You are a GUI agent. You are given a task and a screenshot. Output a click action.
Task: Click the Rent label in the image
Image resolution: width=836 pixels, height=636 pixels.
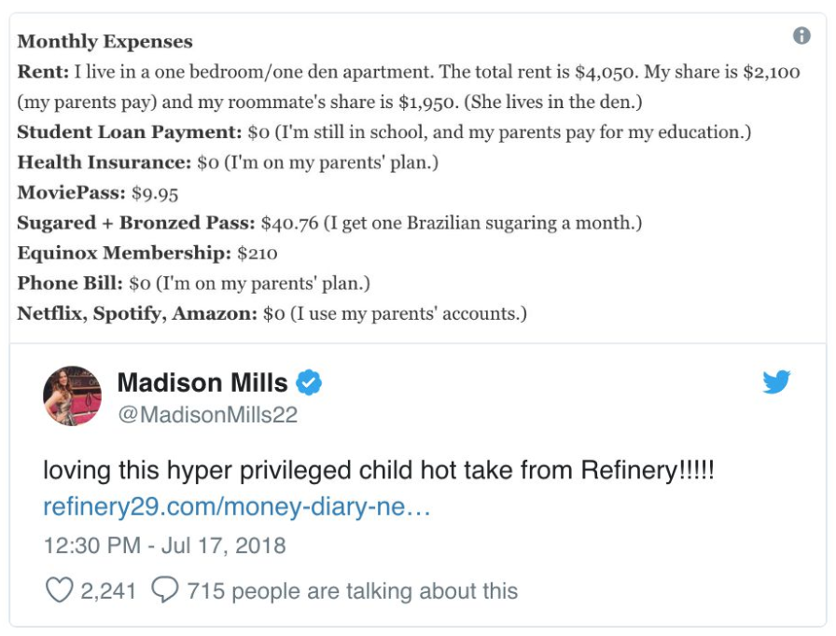click(x=43, y=72)
